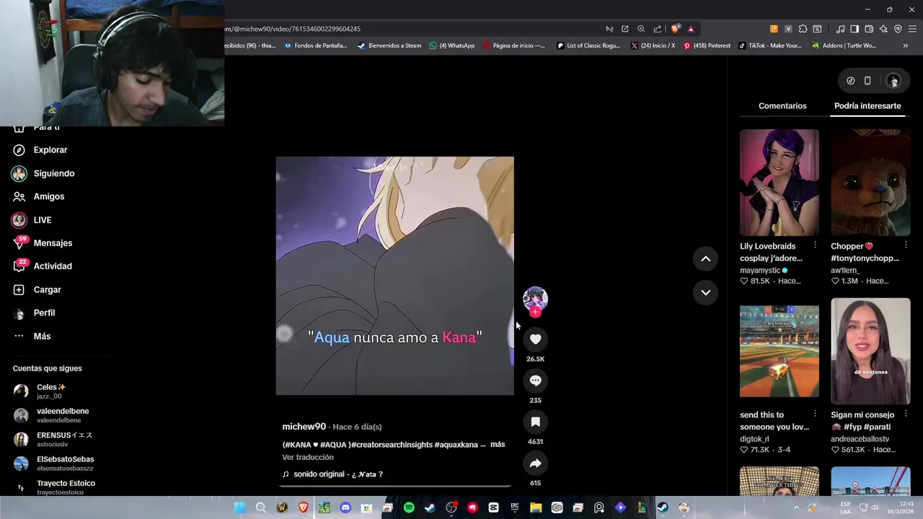The image size is (923, 519).
Task: Click the browser URL address bar
Action: pos(411,29)
